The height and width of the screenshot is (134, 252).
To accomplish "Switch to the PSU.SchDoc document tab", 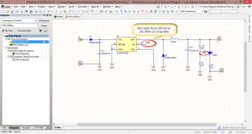I will 73,16.
